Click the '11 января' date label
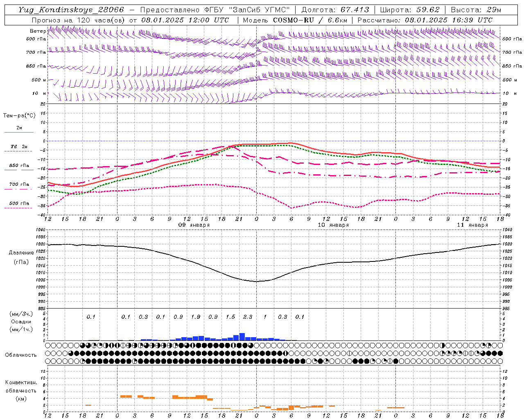Image resolution: width=524 pixels, height=419 pixels. tap(472, 225)
